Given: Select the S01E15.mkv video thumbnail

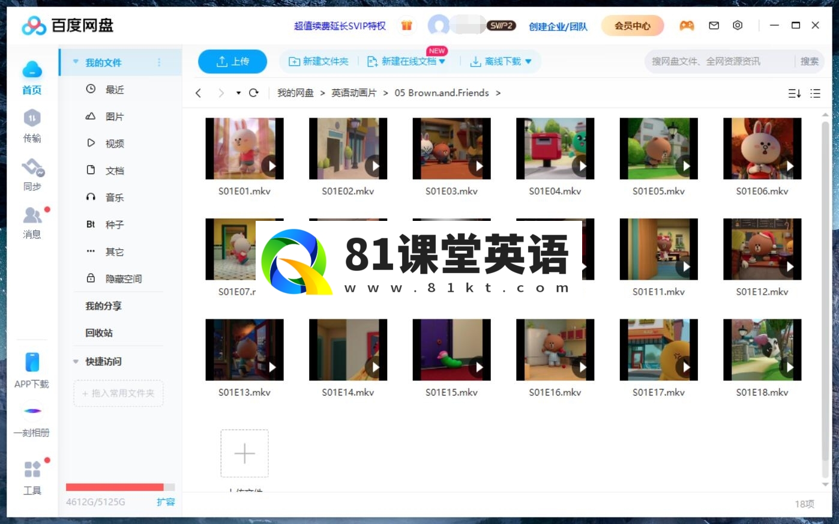Looking at the screenshot, I should point(451,350).
